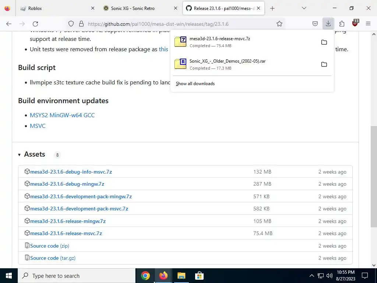Go back using the browser back arrow
Image resolution: width=377 pixels, height=283 pixels.
click(x=9, y=24)
